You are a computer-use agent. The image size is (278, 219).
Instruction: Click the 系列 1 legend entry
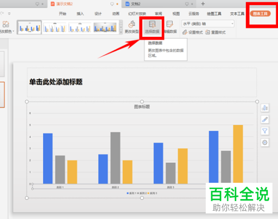tap(132, 193)
